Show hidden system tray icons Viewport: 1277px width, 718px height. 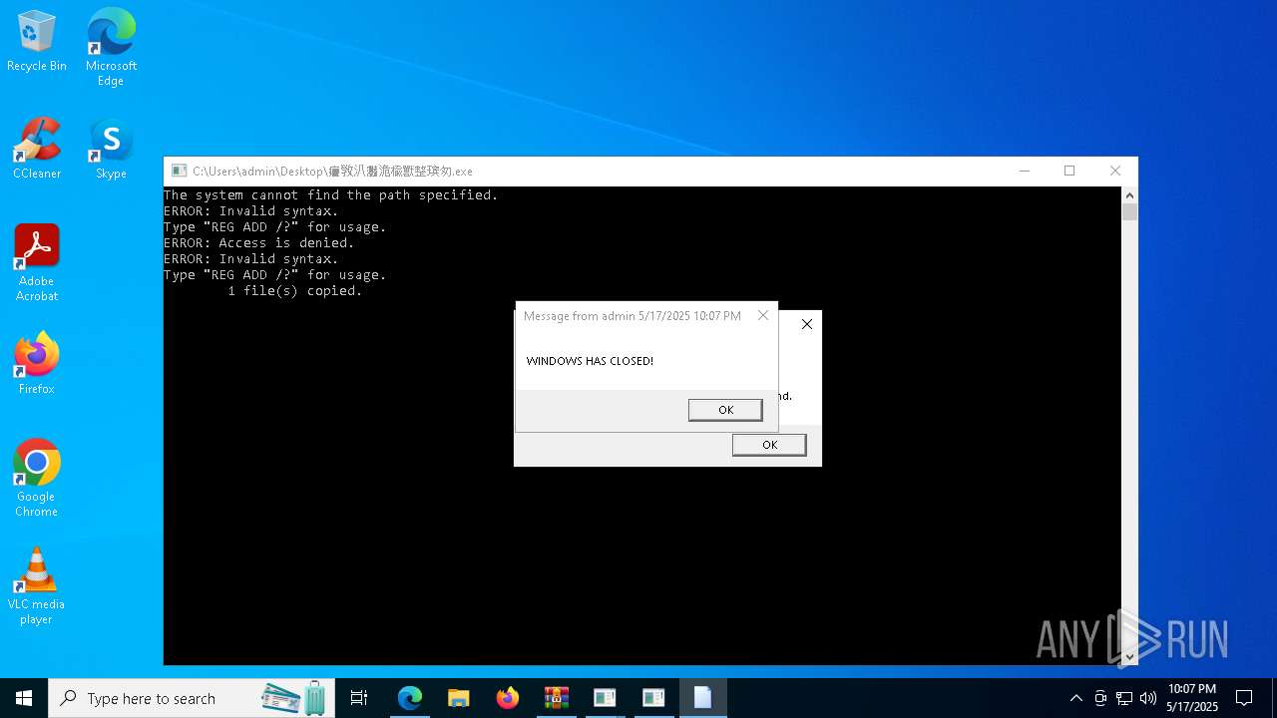point(1075,698)
